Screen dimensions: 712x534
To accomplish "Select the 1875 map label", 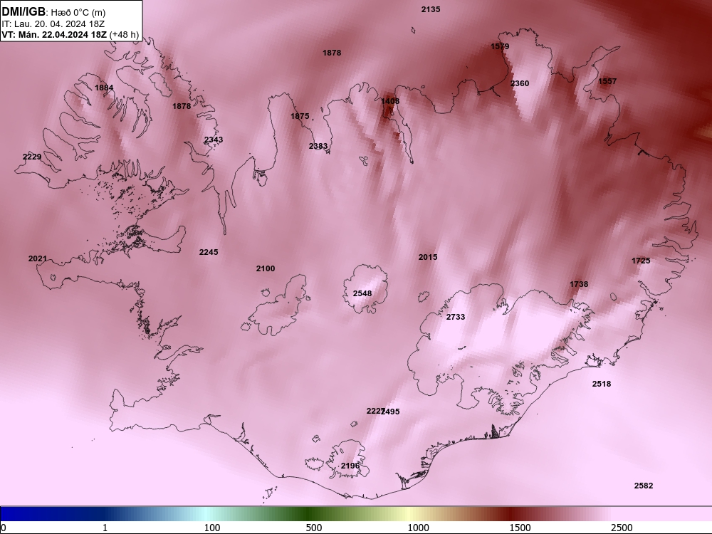I will [300, 116].
